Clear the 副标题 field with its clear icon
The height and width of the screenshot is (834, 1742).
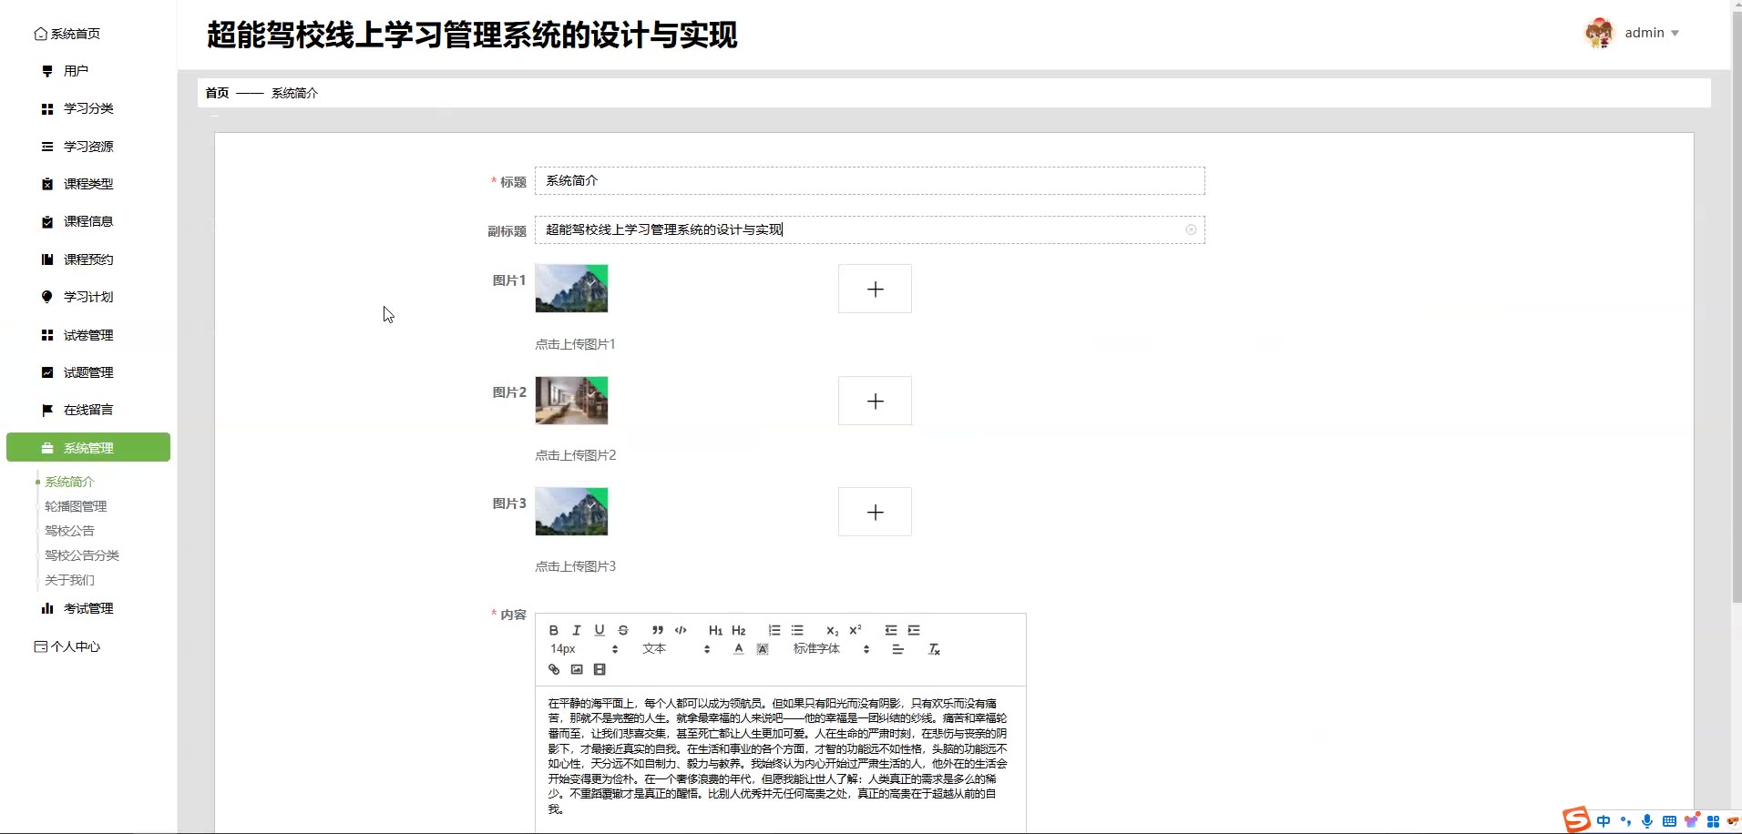click(1191, 229)
